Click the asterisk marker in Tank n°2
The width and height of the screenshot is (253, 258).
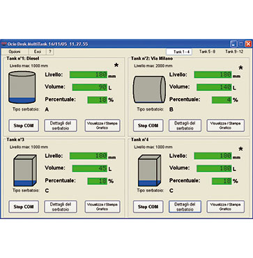click(240, 68)
